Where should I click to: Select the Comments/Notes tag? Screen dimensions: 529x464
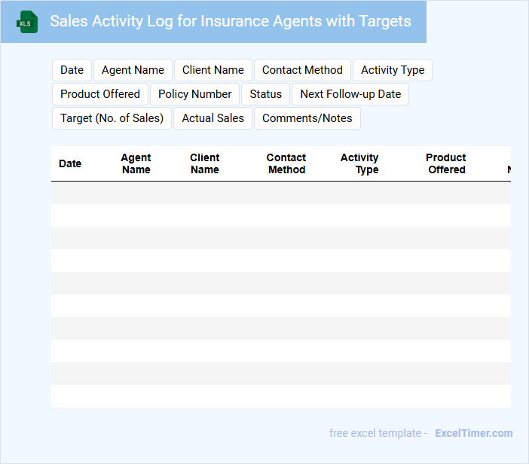(x=307, y=118)
